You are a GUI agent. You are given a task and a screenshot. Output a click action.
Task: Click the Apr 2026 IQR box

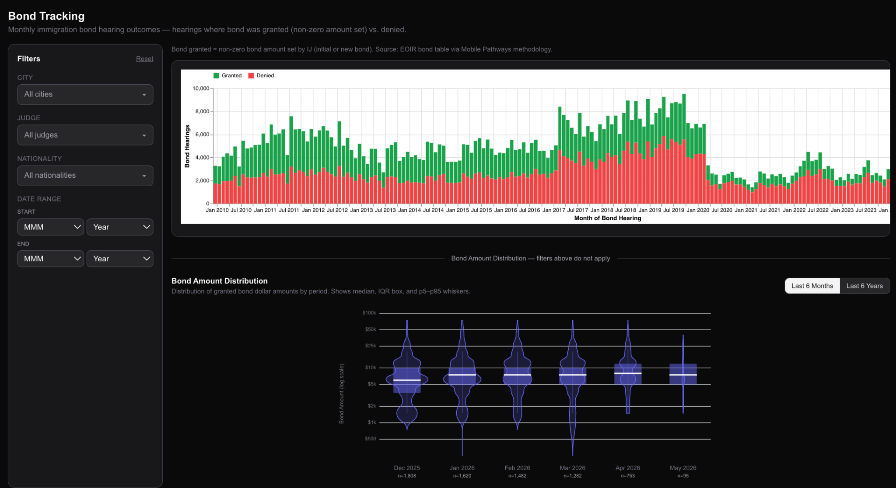(628, 374)
